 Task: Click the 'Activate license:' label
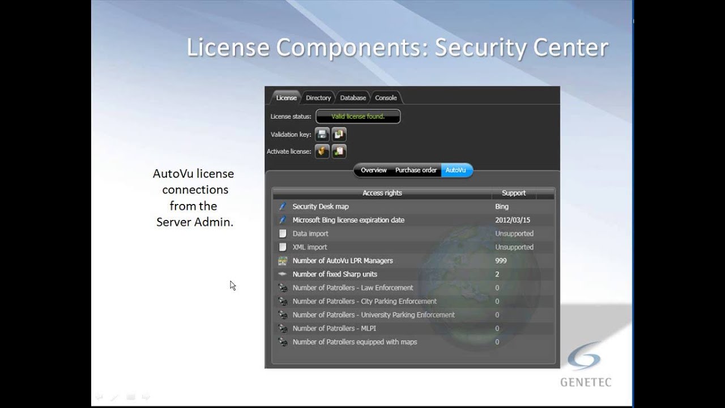tap(289, 151)
